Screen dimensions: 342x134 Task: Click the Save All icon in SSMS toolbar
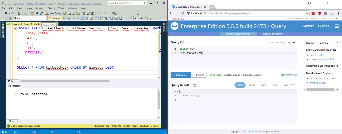[41, 13]
